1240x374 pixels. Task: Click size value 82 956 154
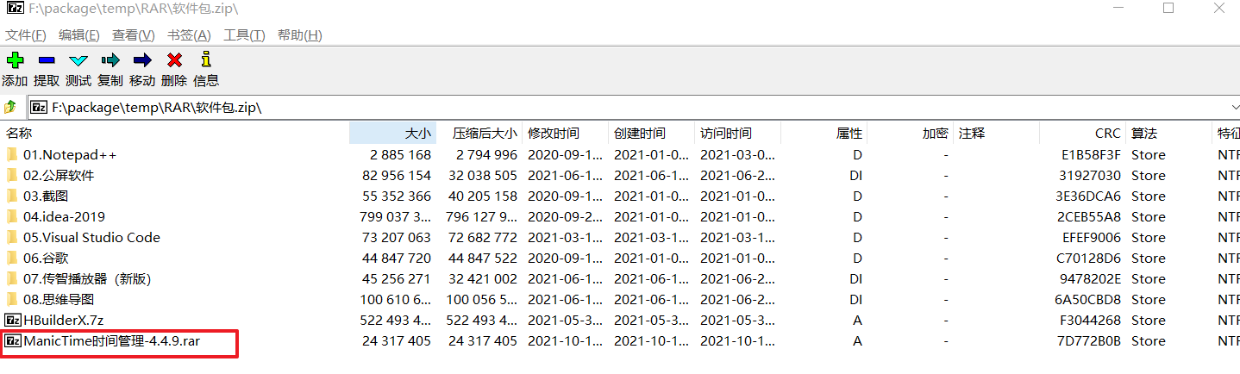tap(397, 176)
